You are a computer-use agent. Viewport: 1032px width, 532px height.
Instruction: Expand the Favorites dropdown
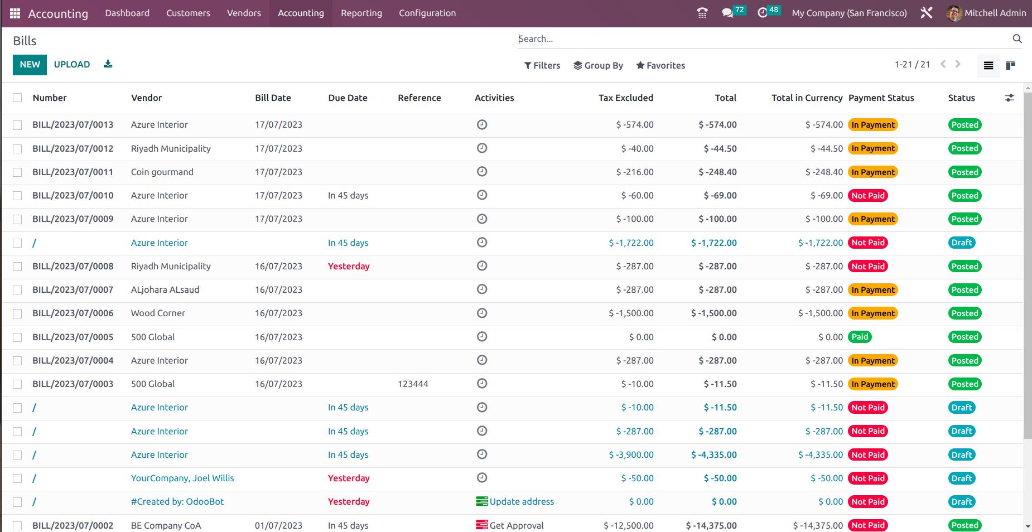click(x=660, y=65)
